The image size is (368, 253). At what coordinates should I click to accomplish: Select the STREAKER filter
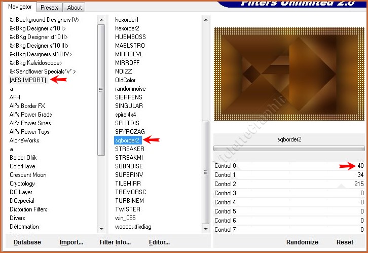click(130, 149)
